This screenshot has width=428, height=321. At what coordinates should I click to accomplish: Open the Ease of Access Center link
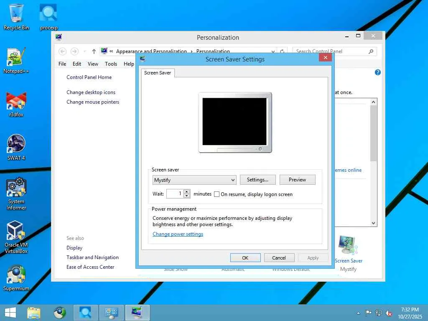[x=90, y=267]
